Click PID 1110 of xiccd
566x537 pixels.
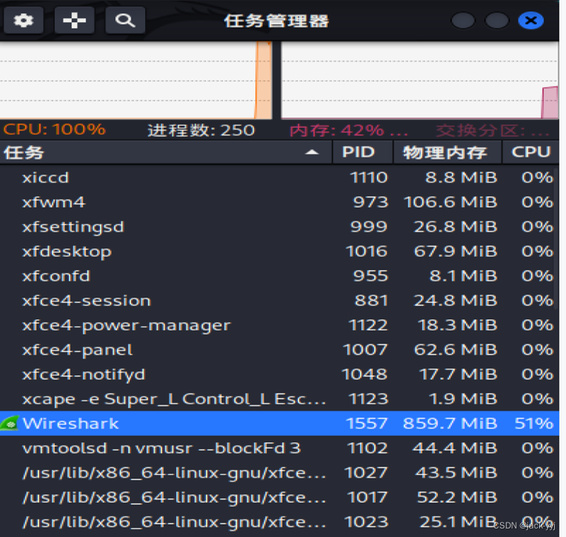coord(368,177)
